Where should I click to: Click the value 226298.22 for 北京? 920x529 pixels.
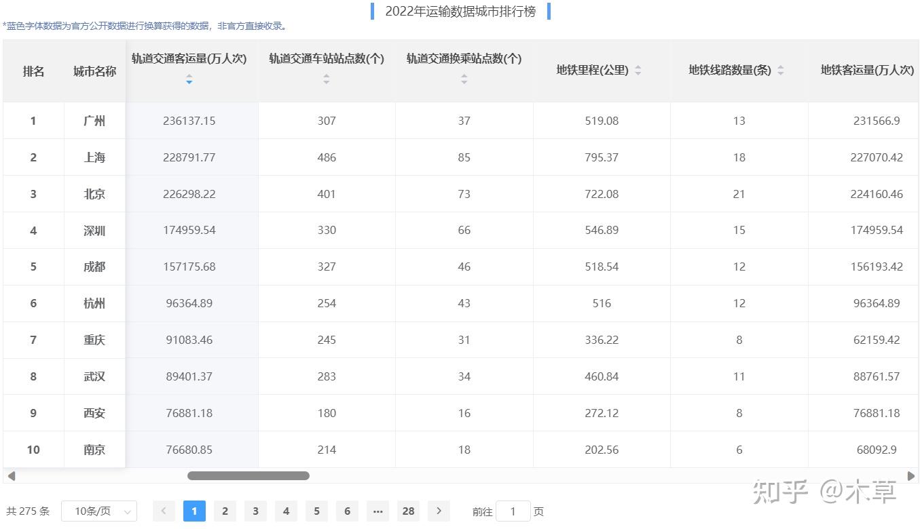pos(189,194)
